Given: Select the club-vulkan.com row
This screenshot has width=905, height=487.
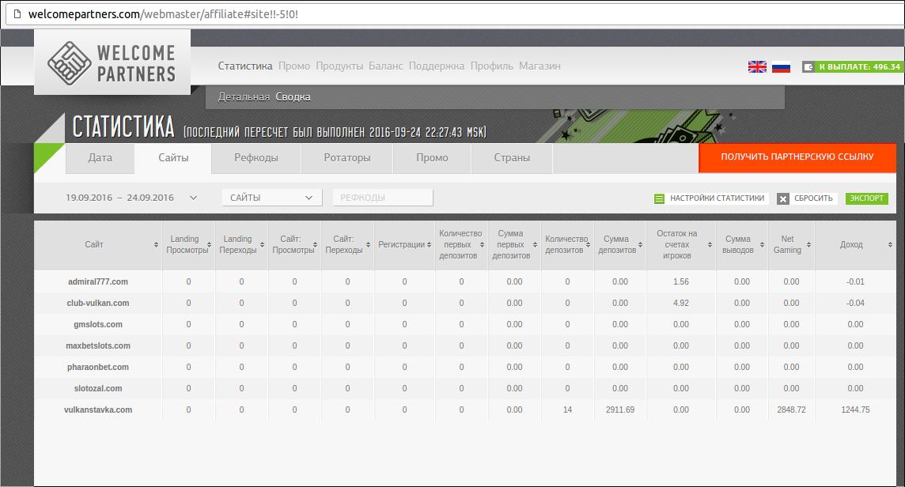Looking at the screenshot, I should point(465,303).
